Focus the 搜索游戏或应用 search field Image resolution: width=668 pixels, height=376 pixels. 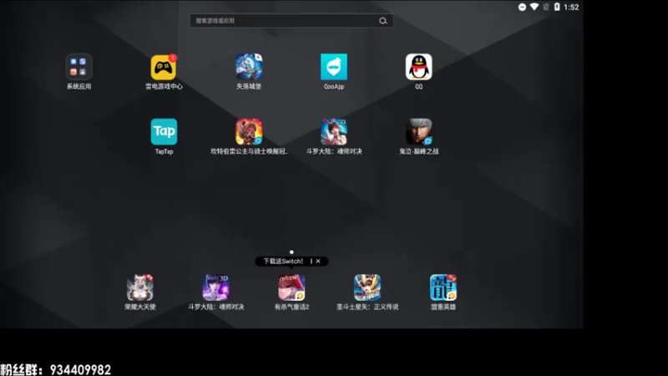pos(291,20)
